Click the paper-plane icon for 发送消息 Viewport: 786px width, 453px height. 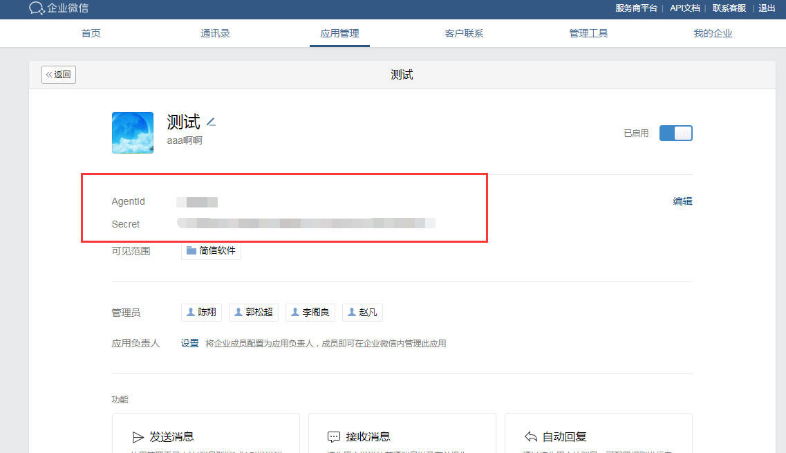[x=138, y=437]
